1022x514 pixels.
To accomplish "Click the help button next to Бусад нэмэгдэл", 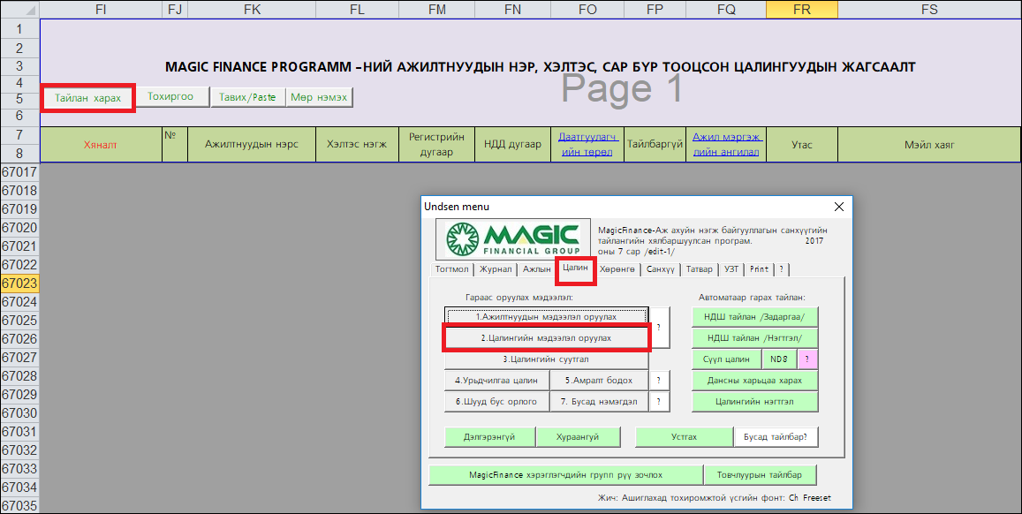I will coord(658,401).
